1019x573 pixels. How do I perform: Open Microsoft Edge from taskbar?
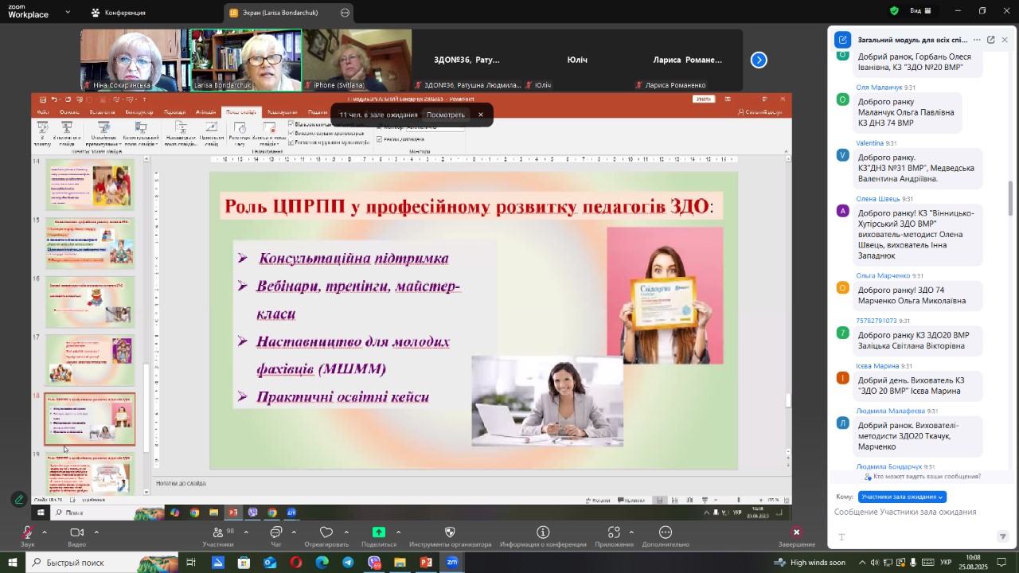[322, 563]
